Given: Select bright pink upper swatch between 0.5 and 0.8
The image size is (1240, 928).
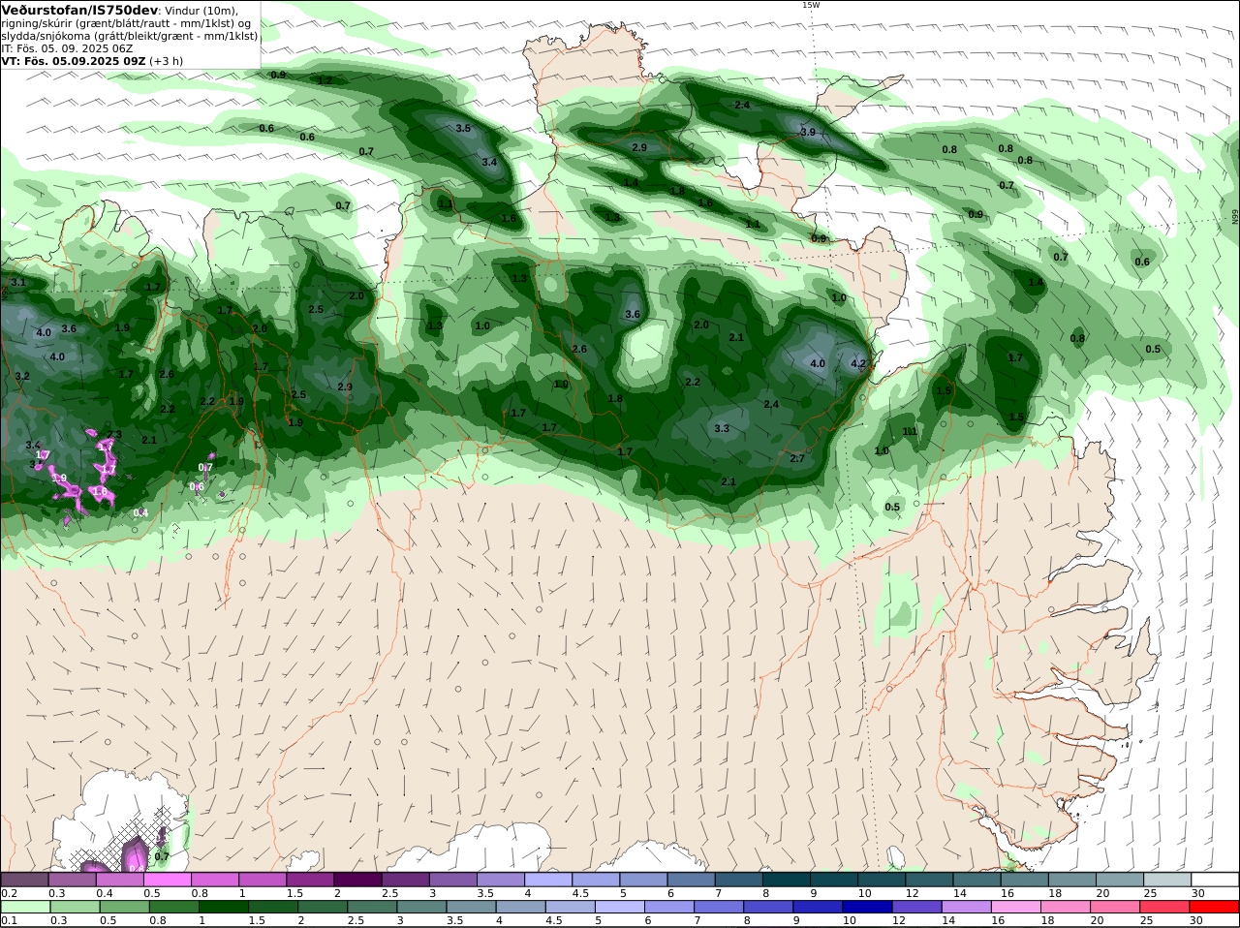Looking at the screenshot, I should pos(168,880).
